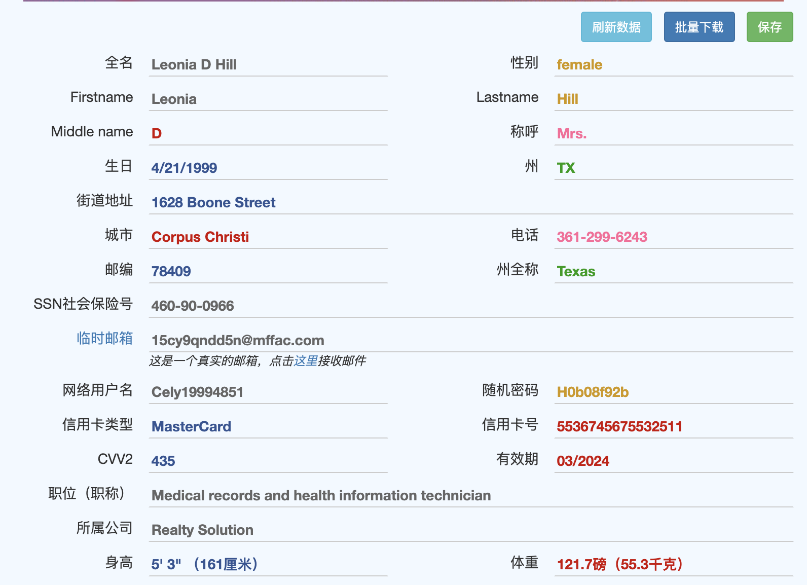807x585 pixels.
Task: Click the 随机密码 label
Action: (x=510, y=390)
